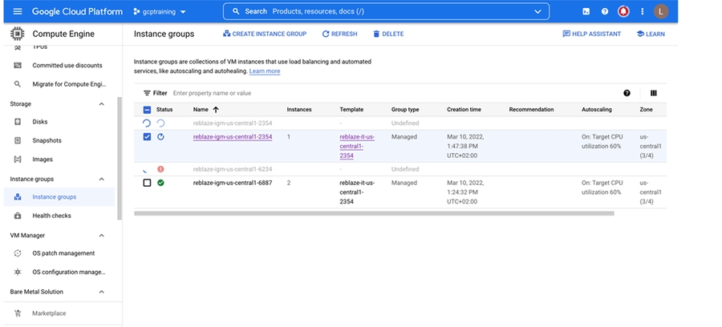Click the user account avatar

(661, 12)
